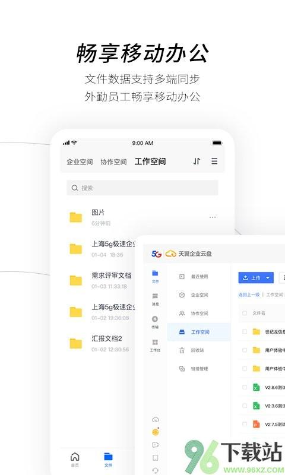
Task: Select 工作空间 in the desktop file menu
Action: tap(199, 332)
